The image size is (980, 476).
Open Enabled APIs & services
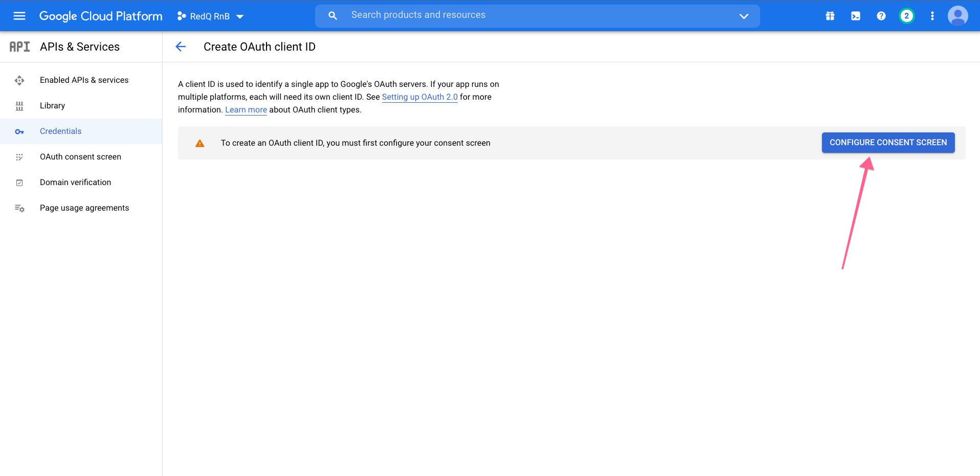[x=81, y=80]
